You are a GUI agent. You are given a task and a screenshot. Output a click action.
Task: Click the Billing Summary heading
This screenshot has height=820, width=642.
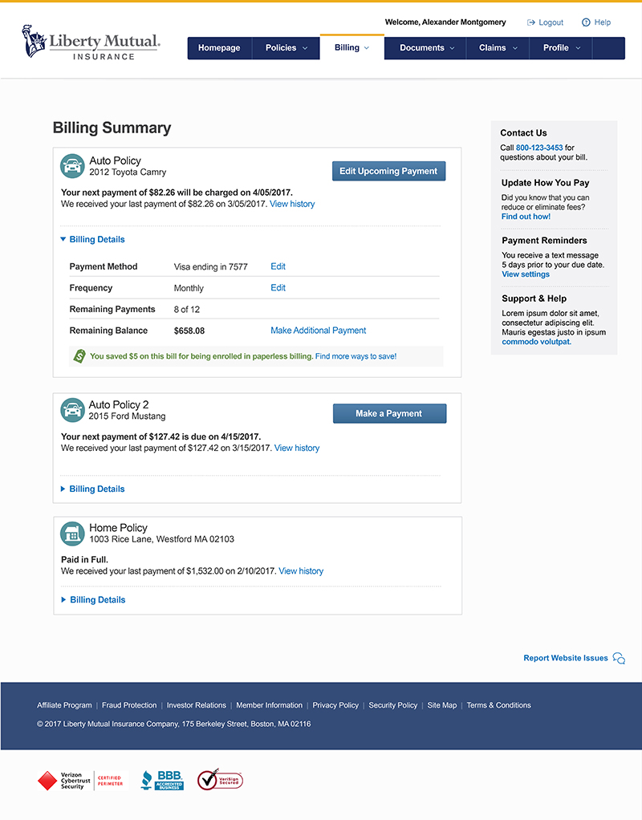point(112,128)
